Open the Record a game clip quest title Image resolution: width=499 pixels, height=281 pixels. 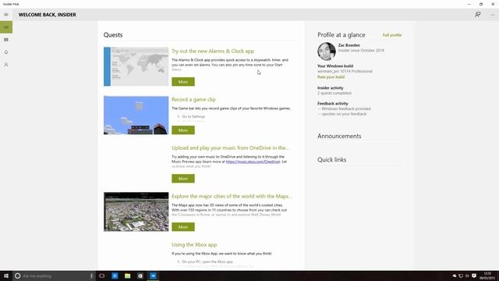193,99
